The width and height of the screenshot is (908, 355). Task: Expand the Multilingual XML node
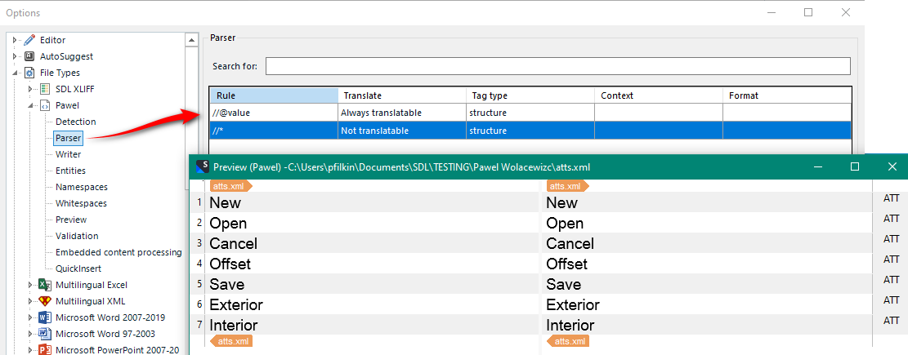click(31, 300)
